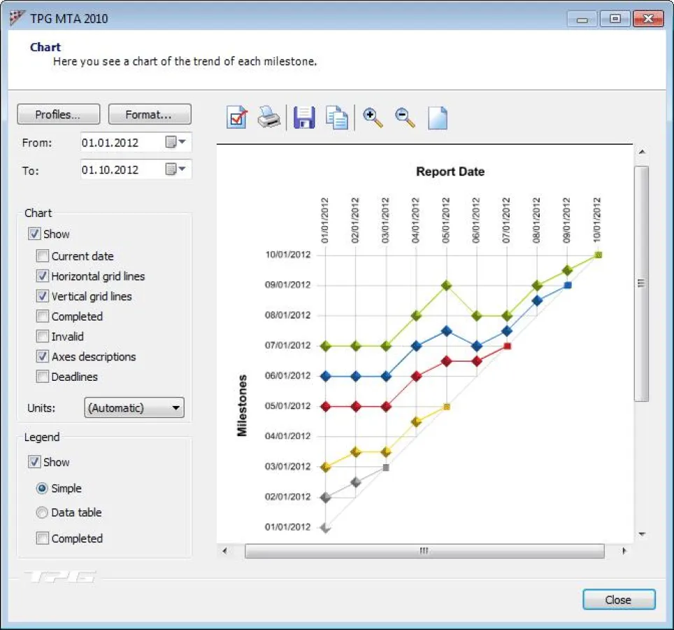Click the blank page icon in toolbar
The image size is (674, 630).
click(x=437, y=118)
